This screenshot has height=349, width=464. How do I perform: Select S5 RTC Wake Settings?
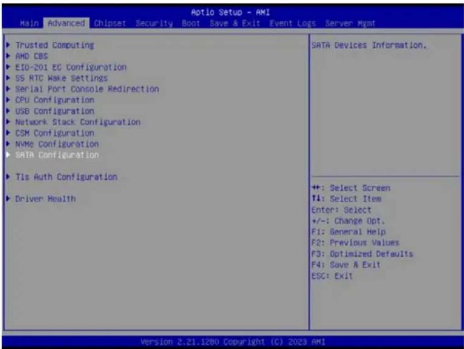pyautogui.click(x=62, y=78)
